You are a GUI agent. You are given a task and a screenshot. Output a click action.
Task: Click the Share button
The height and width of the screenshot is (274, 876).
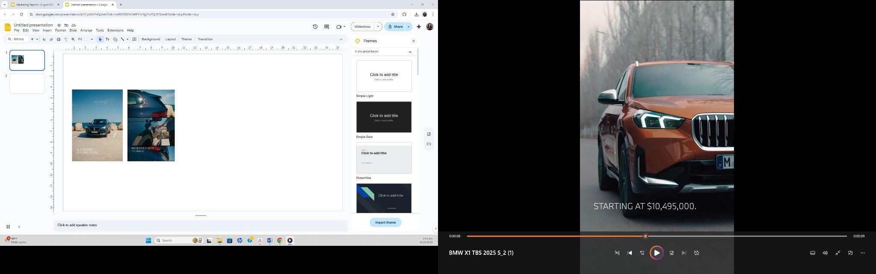click(395, 26)
